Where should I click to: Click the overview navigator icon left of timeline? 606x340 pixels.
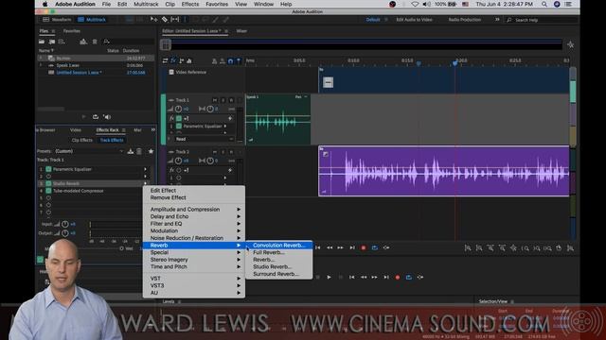click(x=166, y=44)
